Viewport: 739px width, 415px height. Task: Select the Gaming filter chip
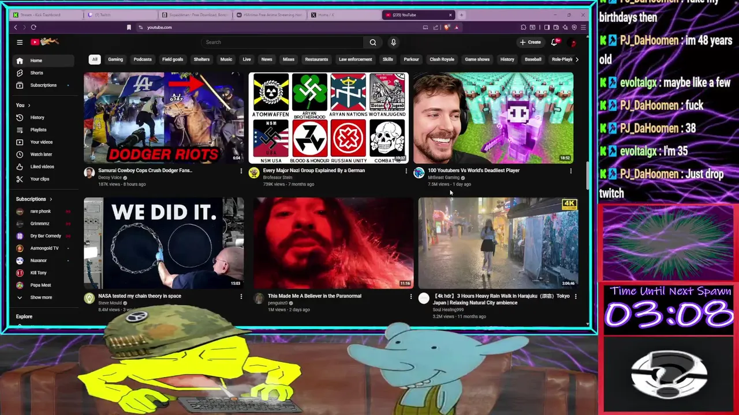(115, 59)
